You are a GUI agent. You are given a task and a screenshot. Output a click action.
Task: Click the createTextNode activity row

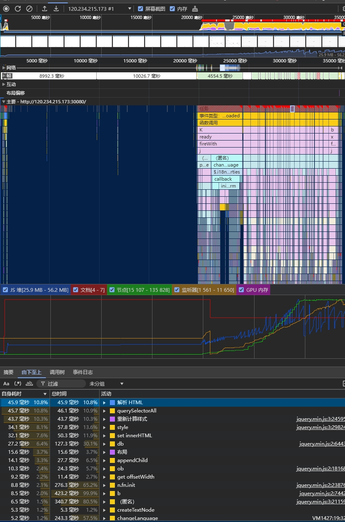[x=172, y=510]
